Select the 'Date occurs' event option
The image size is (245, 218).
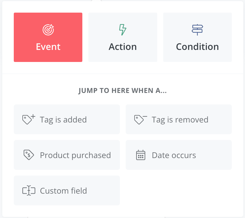coord(179,155)
